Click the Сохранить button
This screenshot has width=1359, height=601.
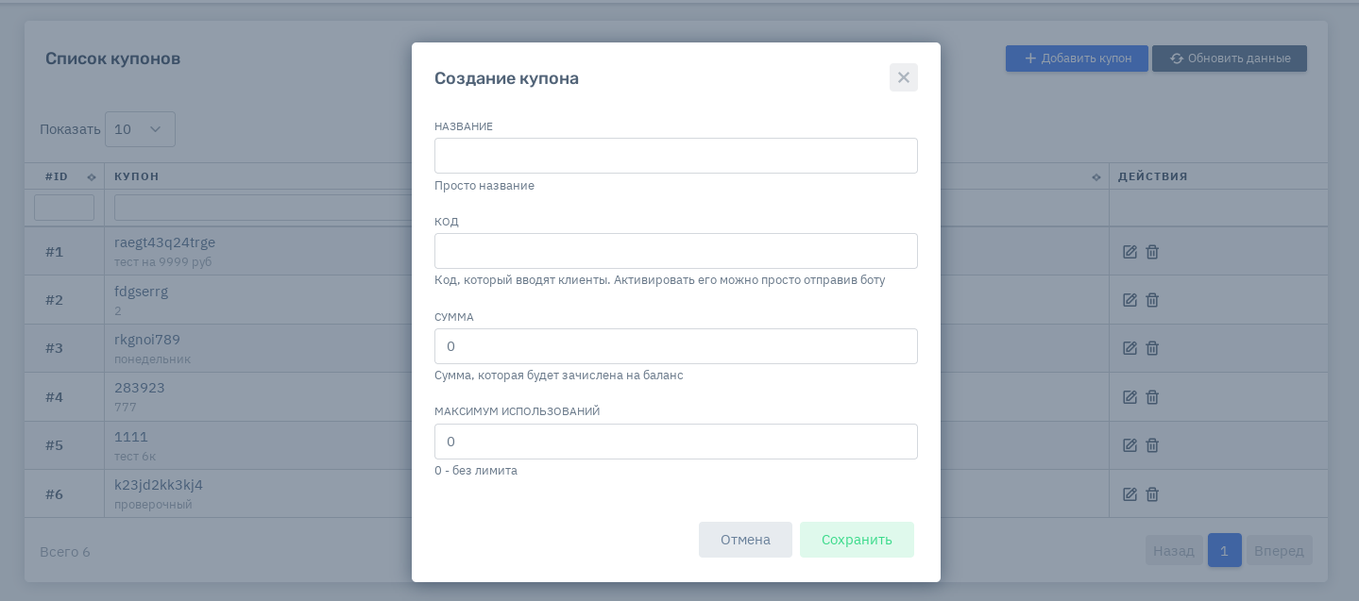point(857,540)
